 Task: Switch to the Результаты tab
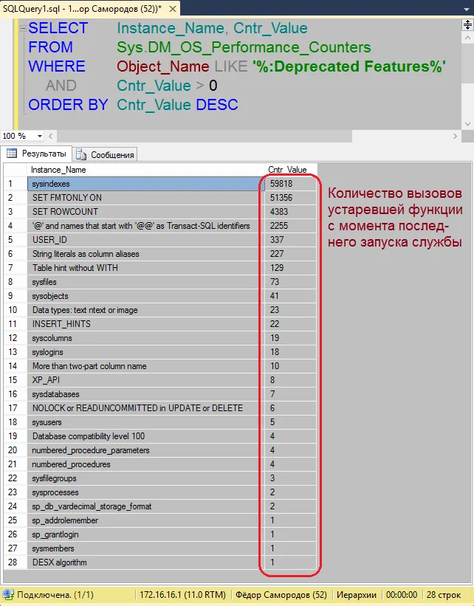(43, 154)
